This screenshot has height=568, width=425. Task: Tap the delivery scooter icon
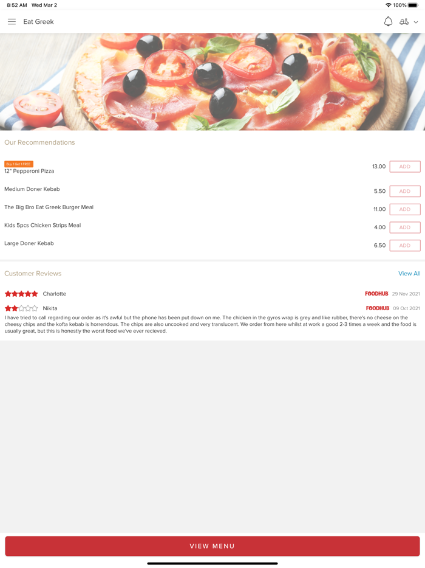404,22
